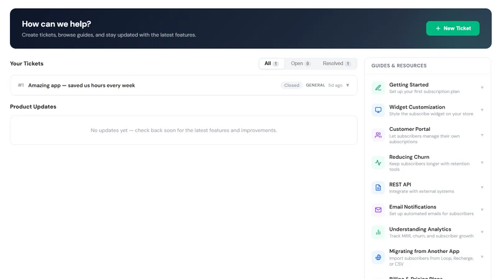
Task: Open the Widget Customization guide title
Action: (x=417, y=107)
